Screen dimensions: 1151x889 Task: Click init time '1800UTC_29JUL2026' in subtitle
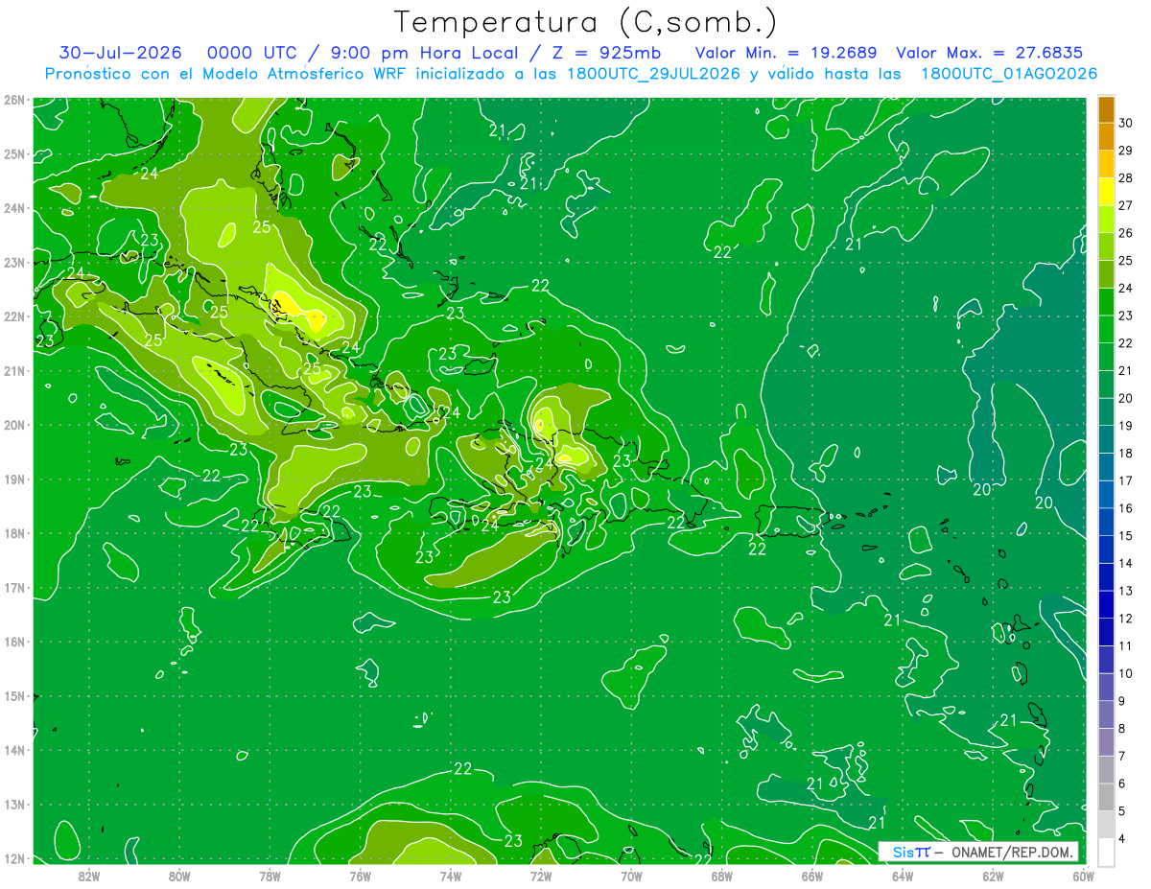point(653,74)
